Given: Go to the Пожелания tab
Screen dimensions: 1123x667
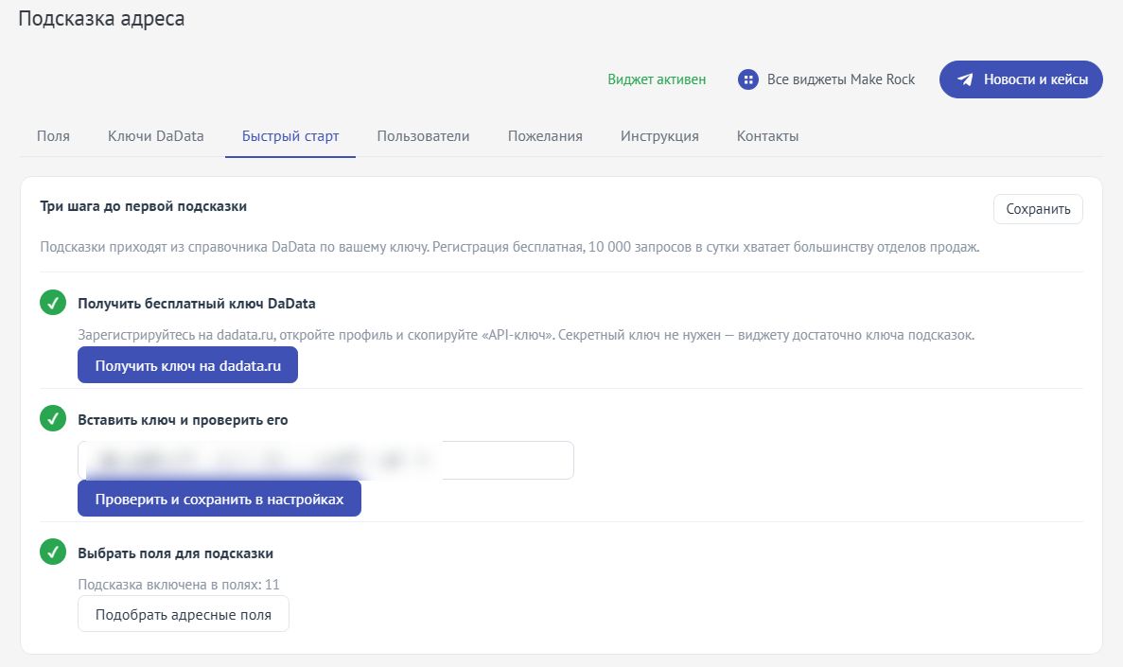Looking at the screenshot, I should click(x=545, y=136).
